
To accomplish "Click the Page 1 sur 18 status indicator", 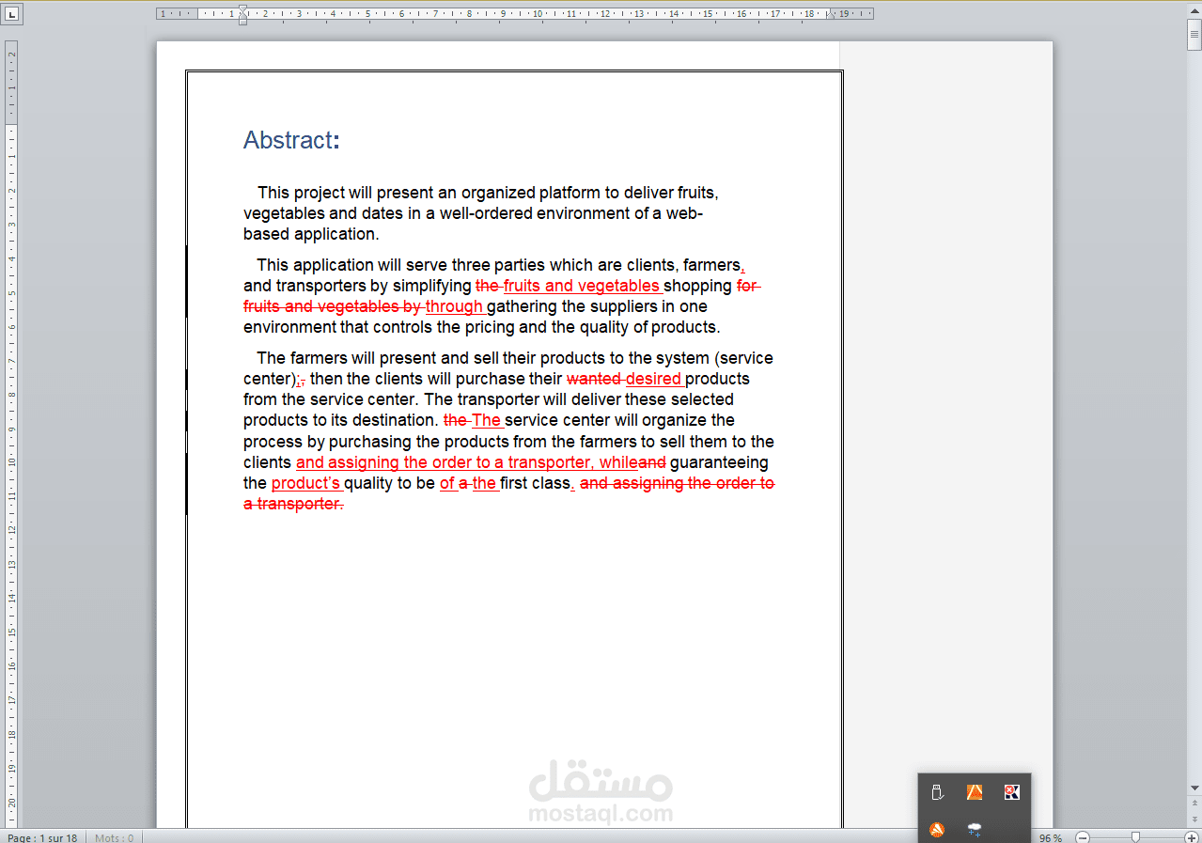I will pos(42,837).
